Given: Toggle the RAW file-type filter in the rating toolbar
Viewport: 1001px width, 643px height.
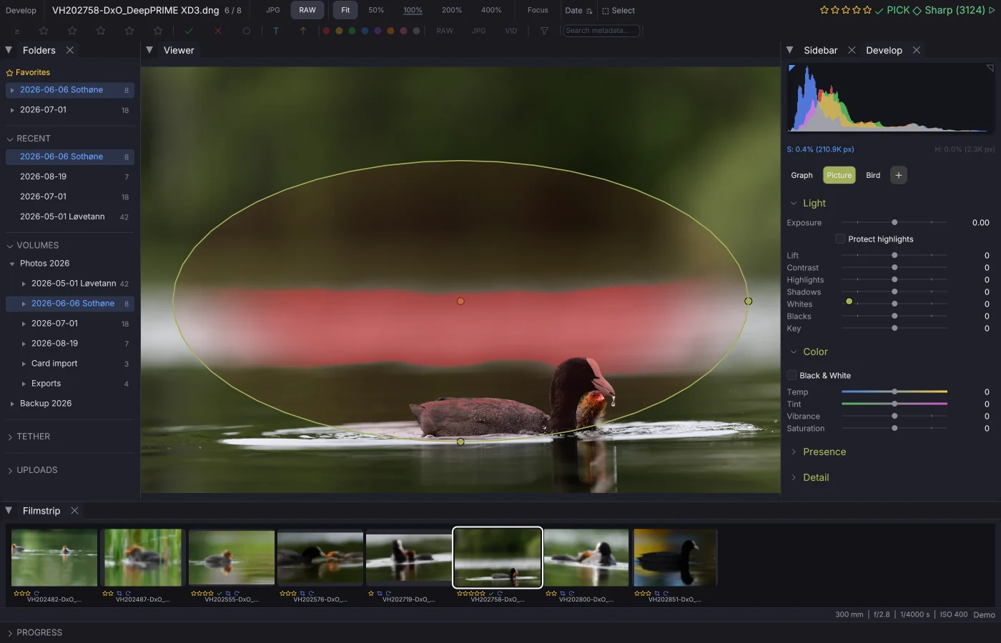Looking at the screenshot, I should click(445, 31).
